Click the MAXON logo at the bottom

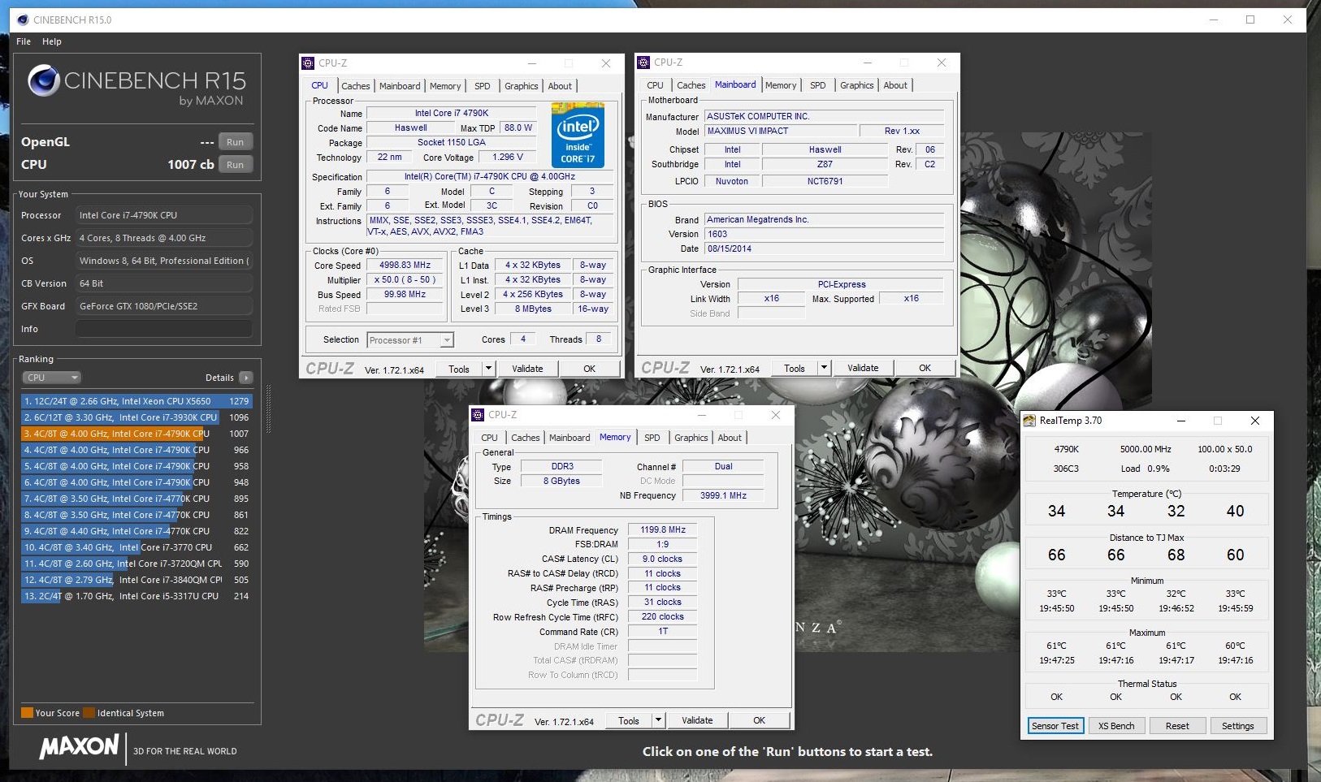[x=80, y=746]
